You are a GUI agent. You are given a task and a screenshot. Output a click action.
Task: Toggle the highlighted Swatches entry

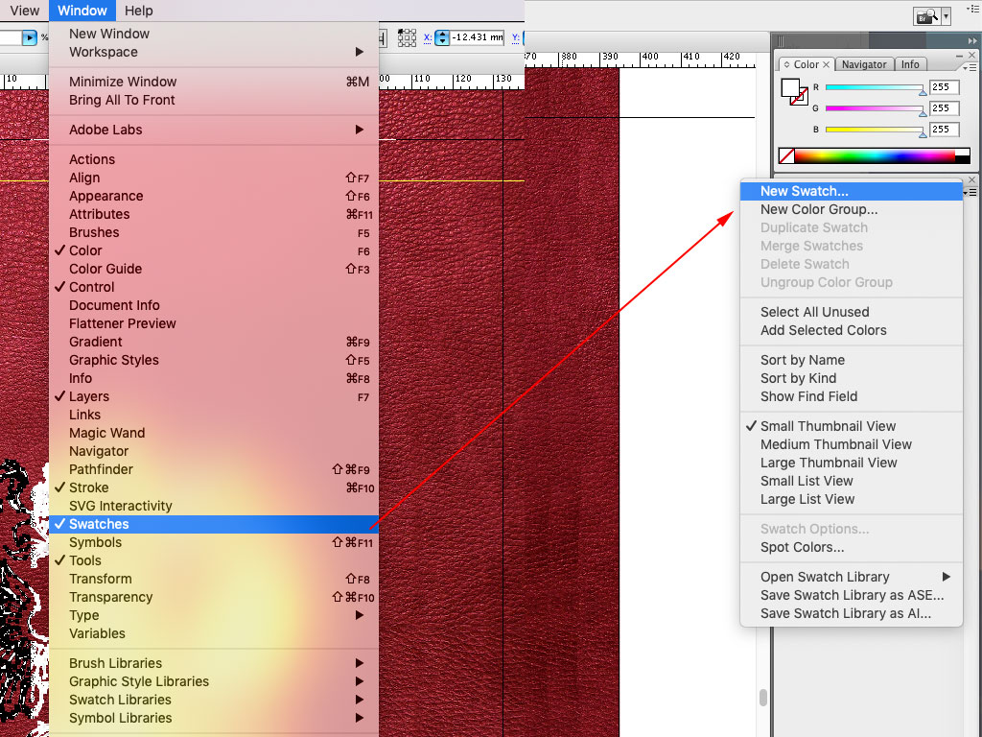tap(214, 524)
